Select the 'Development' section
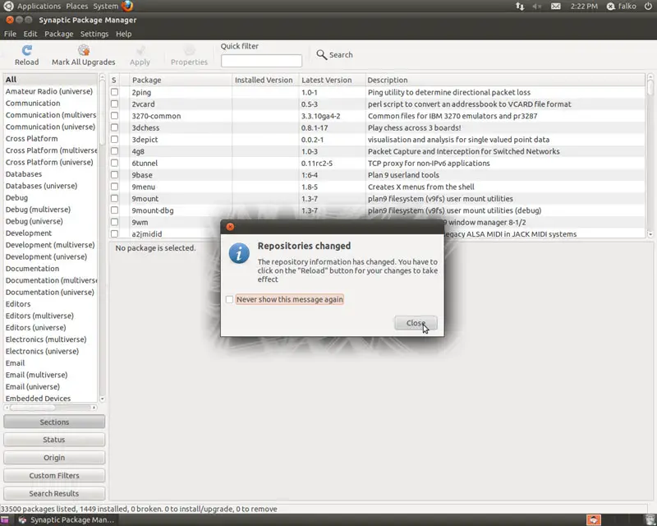The width and height of the screenshot is (657, 526). pyautogui.click(x=50, y=233)
